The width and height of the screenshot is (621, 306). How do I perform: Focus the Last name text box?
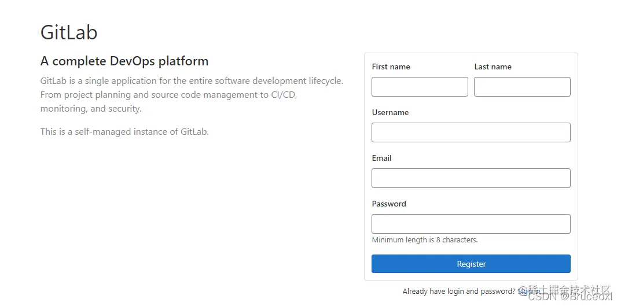[522, 87]
